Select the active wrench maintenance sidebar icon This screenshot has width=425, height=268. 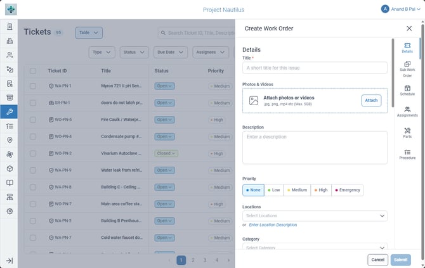(x=10, y=112)
